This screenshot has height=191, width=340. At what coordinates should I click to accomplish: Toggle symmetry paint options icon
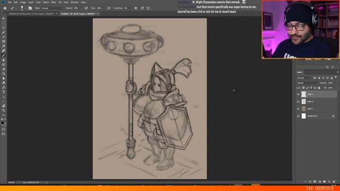[x=148, y=8]
